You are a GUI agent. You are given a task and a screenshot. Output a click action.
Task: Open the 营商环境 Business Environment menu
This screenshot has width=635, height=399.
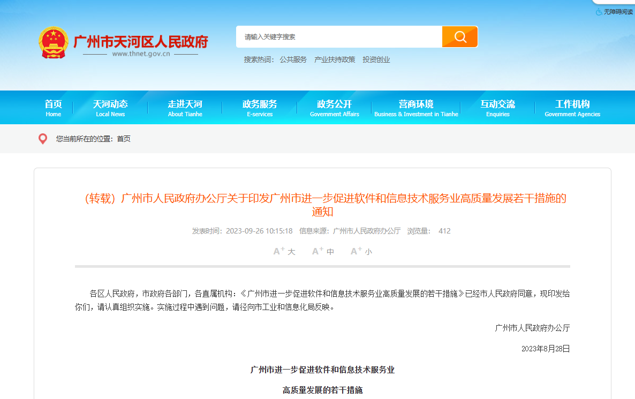point(416,107)
